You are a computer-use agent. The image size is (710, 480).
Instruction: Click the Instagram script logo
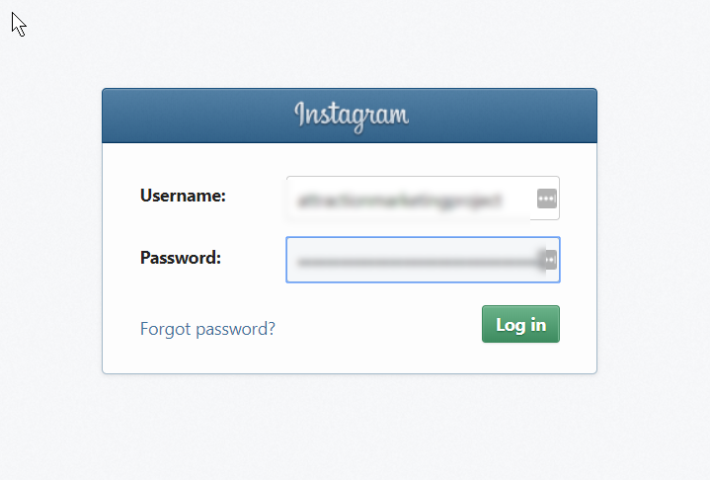(x=352, y=117)
